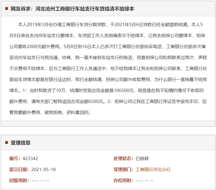Click the 编号 label

[x=15, y=158]
